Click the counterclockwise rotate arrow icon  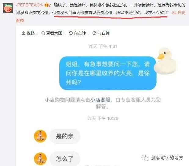pyautogui.click(x=71, y=33)
